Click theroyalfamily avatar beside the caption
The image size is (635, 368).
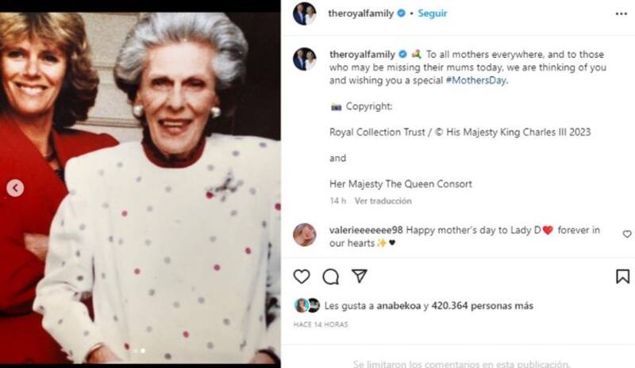point(305,59)
